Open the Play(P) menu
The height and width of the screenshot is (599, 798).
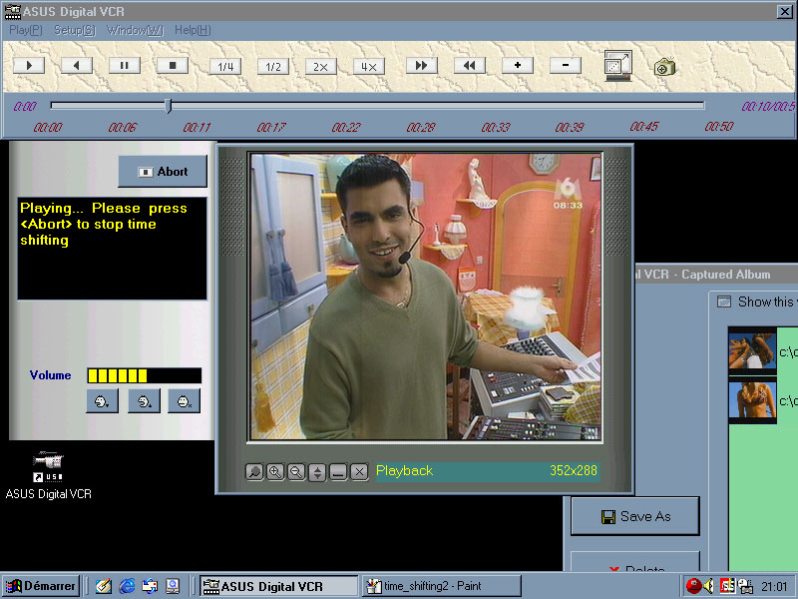26,30
